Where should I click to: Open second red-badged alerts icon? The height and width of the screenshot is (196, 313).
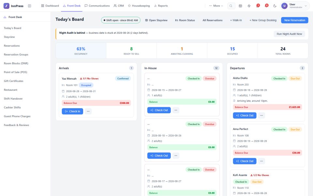(266, 6)
